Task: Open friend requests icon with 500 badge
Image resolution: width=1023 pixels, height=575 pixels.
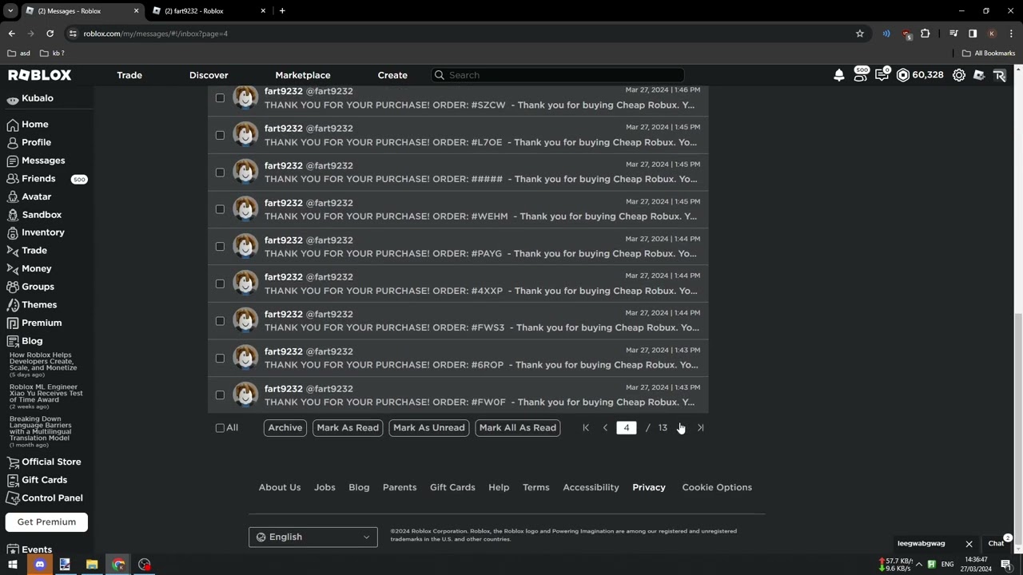Action: coord(861,75)
